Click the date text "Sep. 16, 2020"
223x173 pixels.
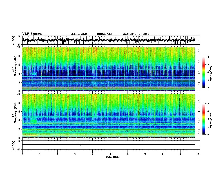point(79,34)
